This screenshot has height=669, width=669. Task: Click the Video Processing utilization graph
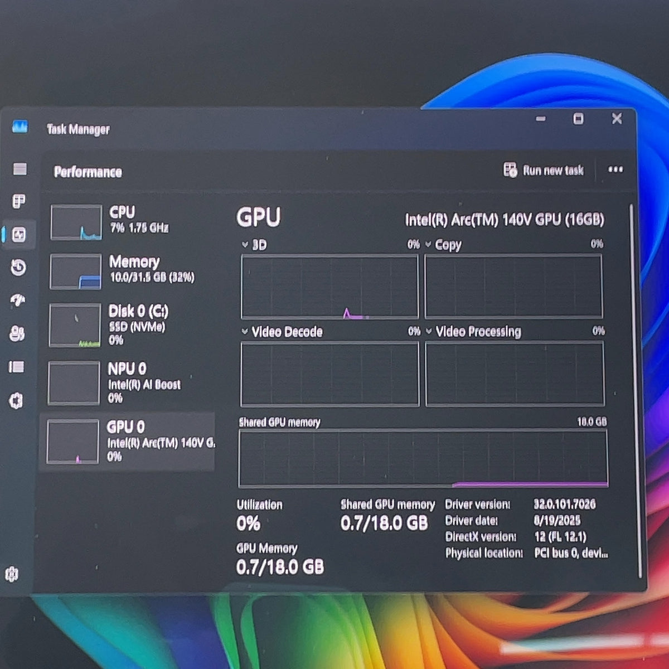point(515,373)
